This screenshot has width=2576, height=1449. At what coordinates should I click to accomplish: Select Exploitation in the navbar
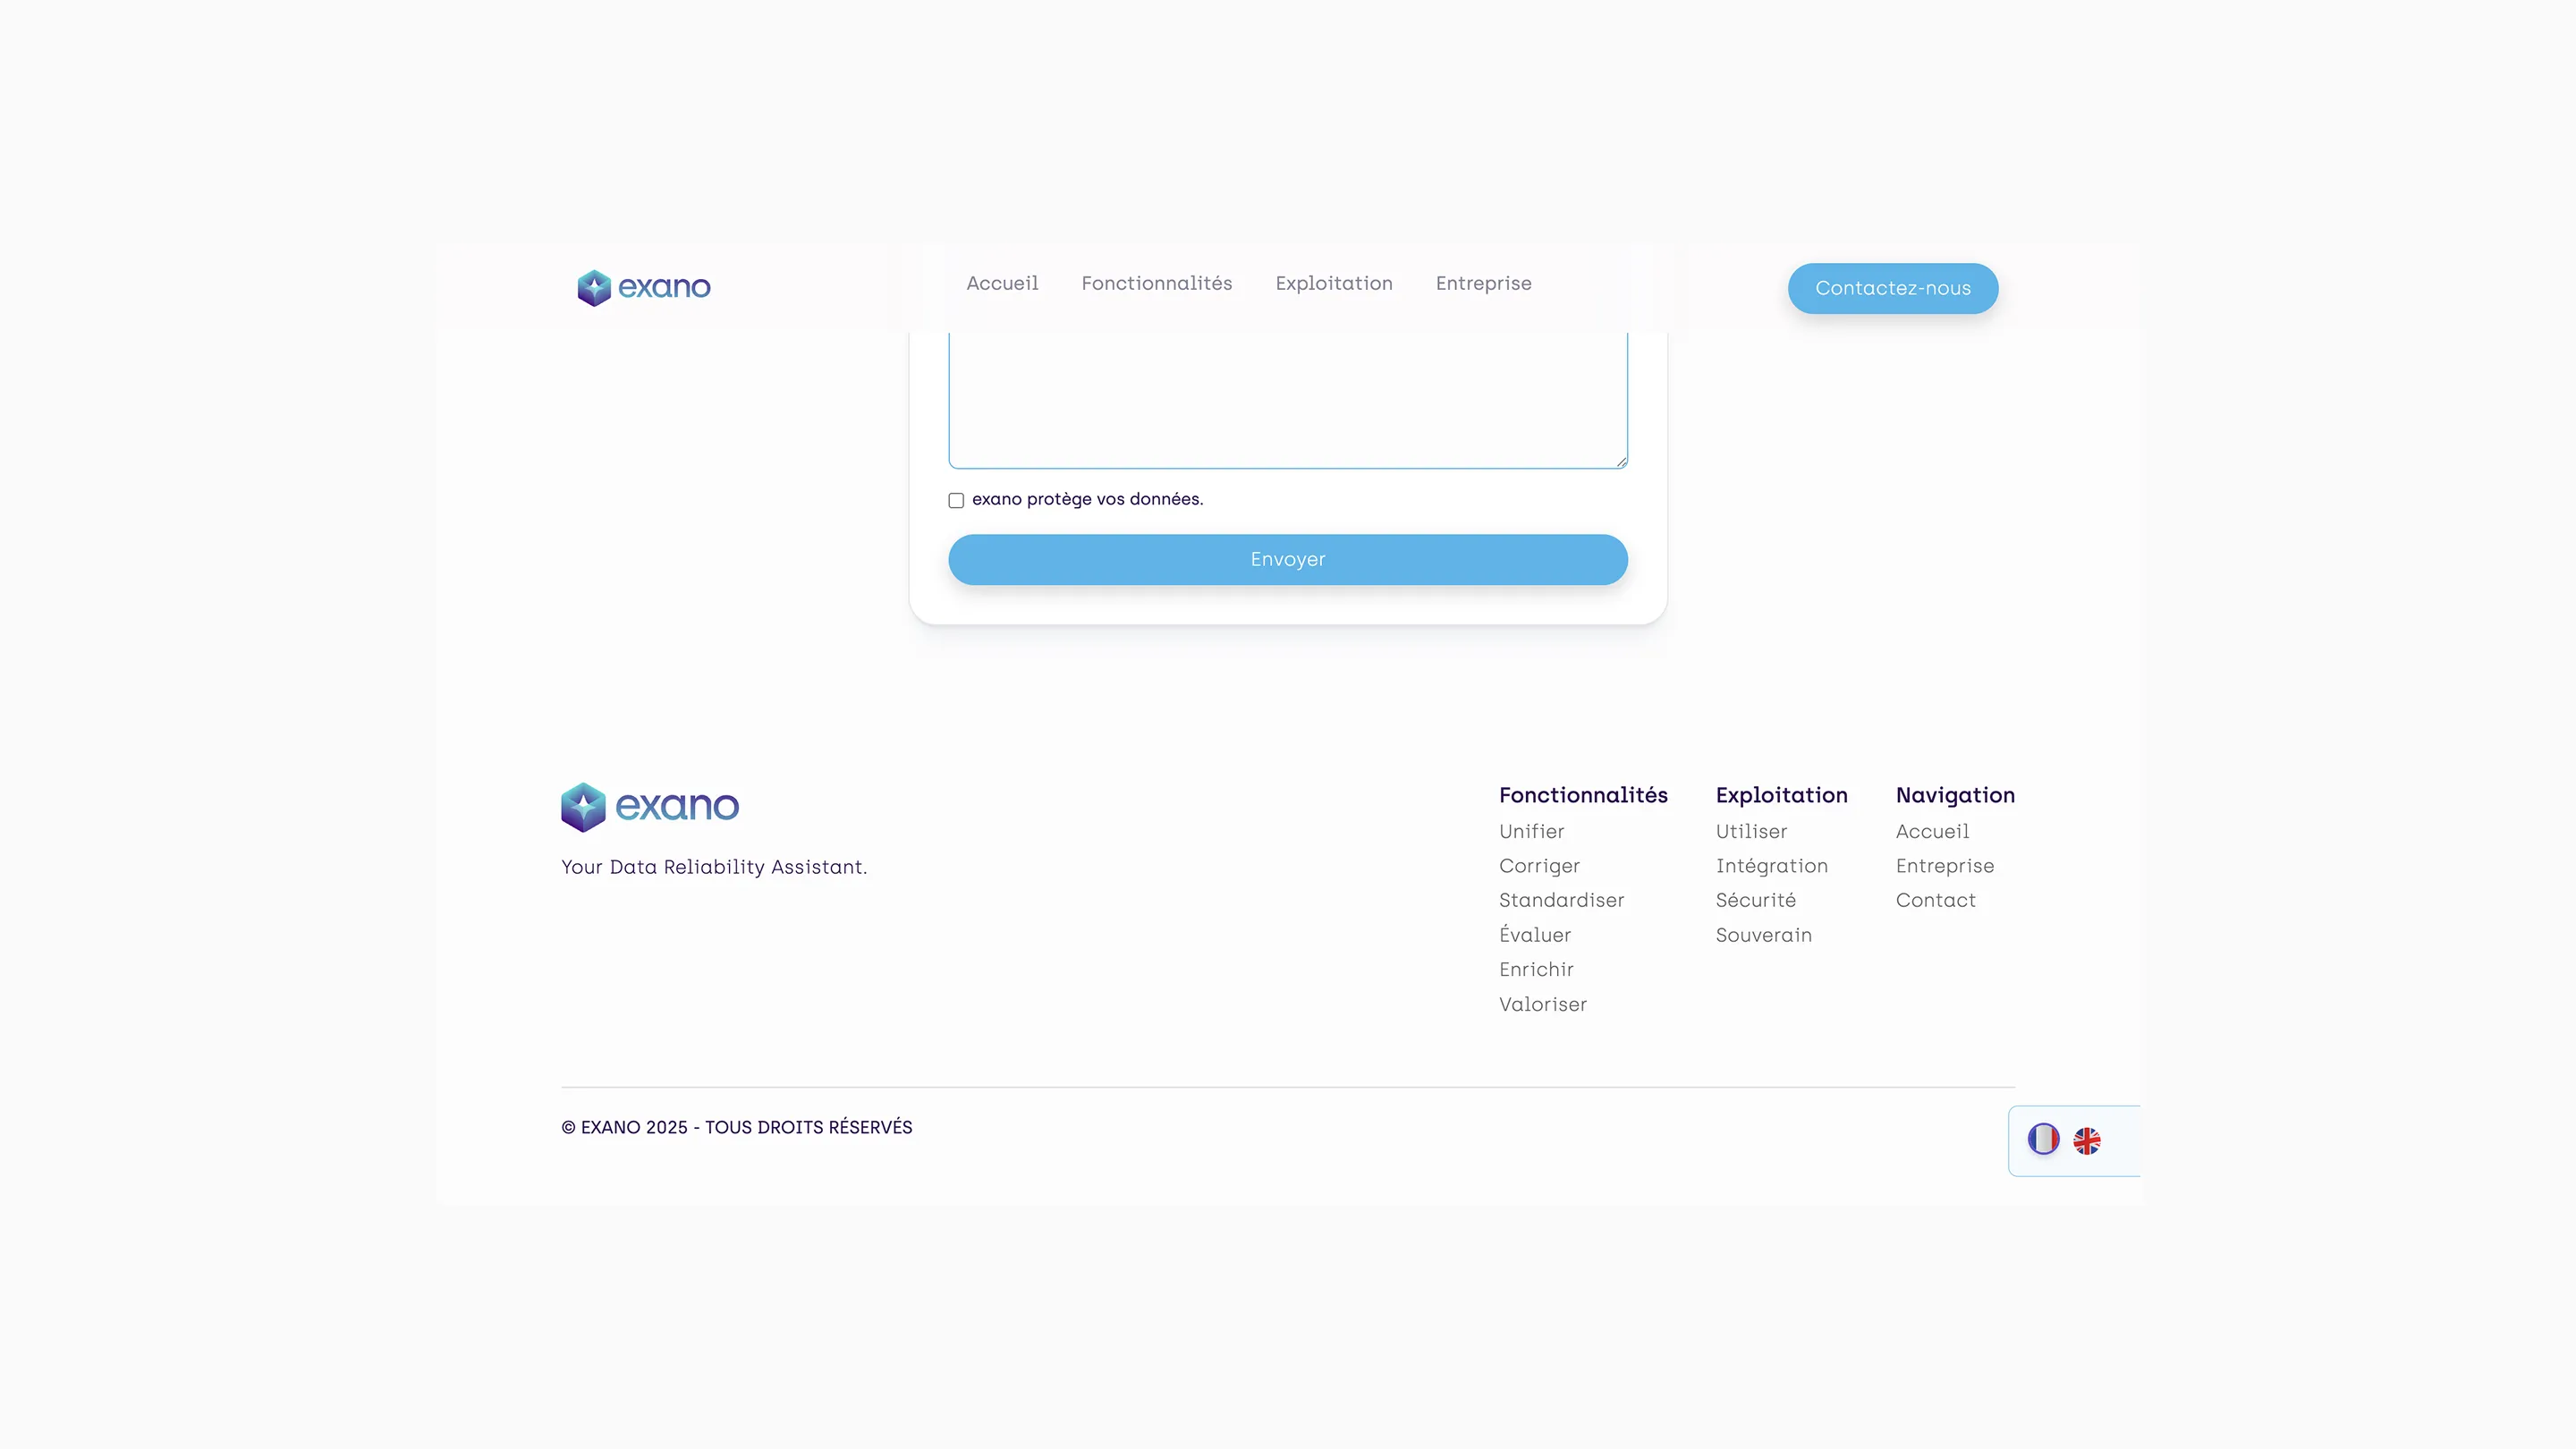tap(1333, 284)
